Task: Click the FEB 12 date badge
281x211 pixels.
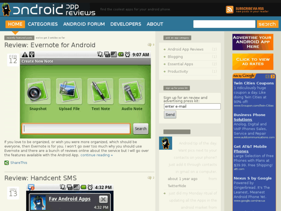Action: tap(13, 60)
